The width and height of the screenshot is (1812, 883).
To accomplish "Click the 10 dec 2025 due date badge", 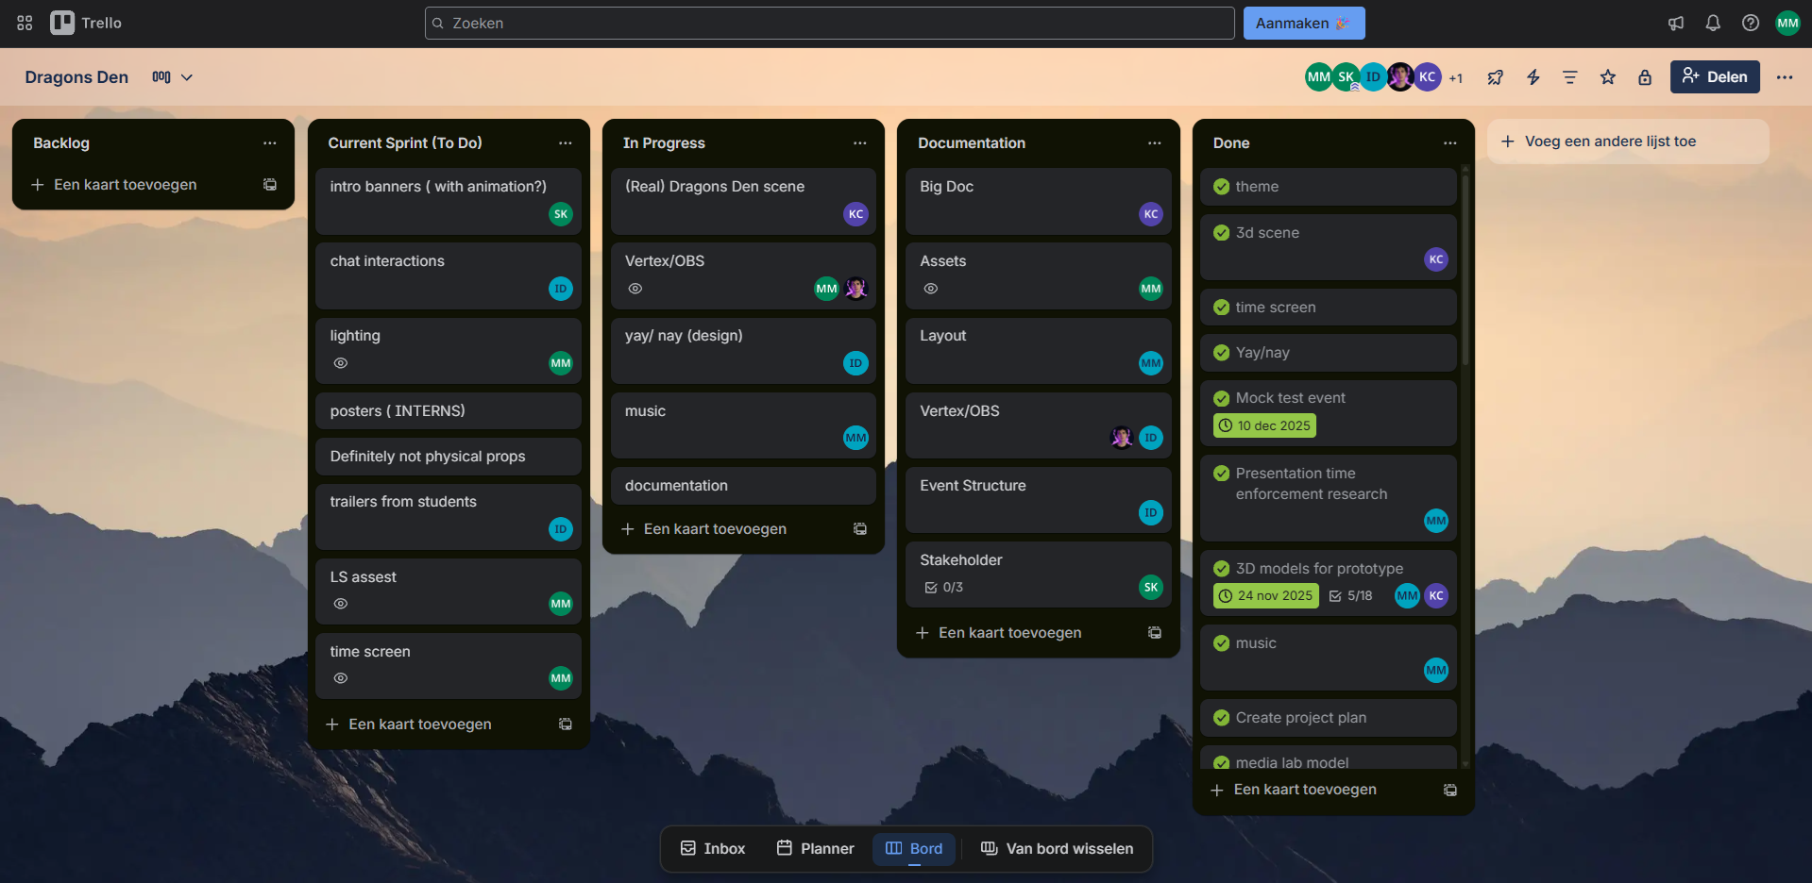I will click(1264, 425).
